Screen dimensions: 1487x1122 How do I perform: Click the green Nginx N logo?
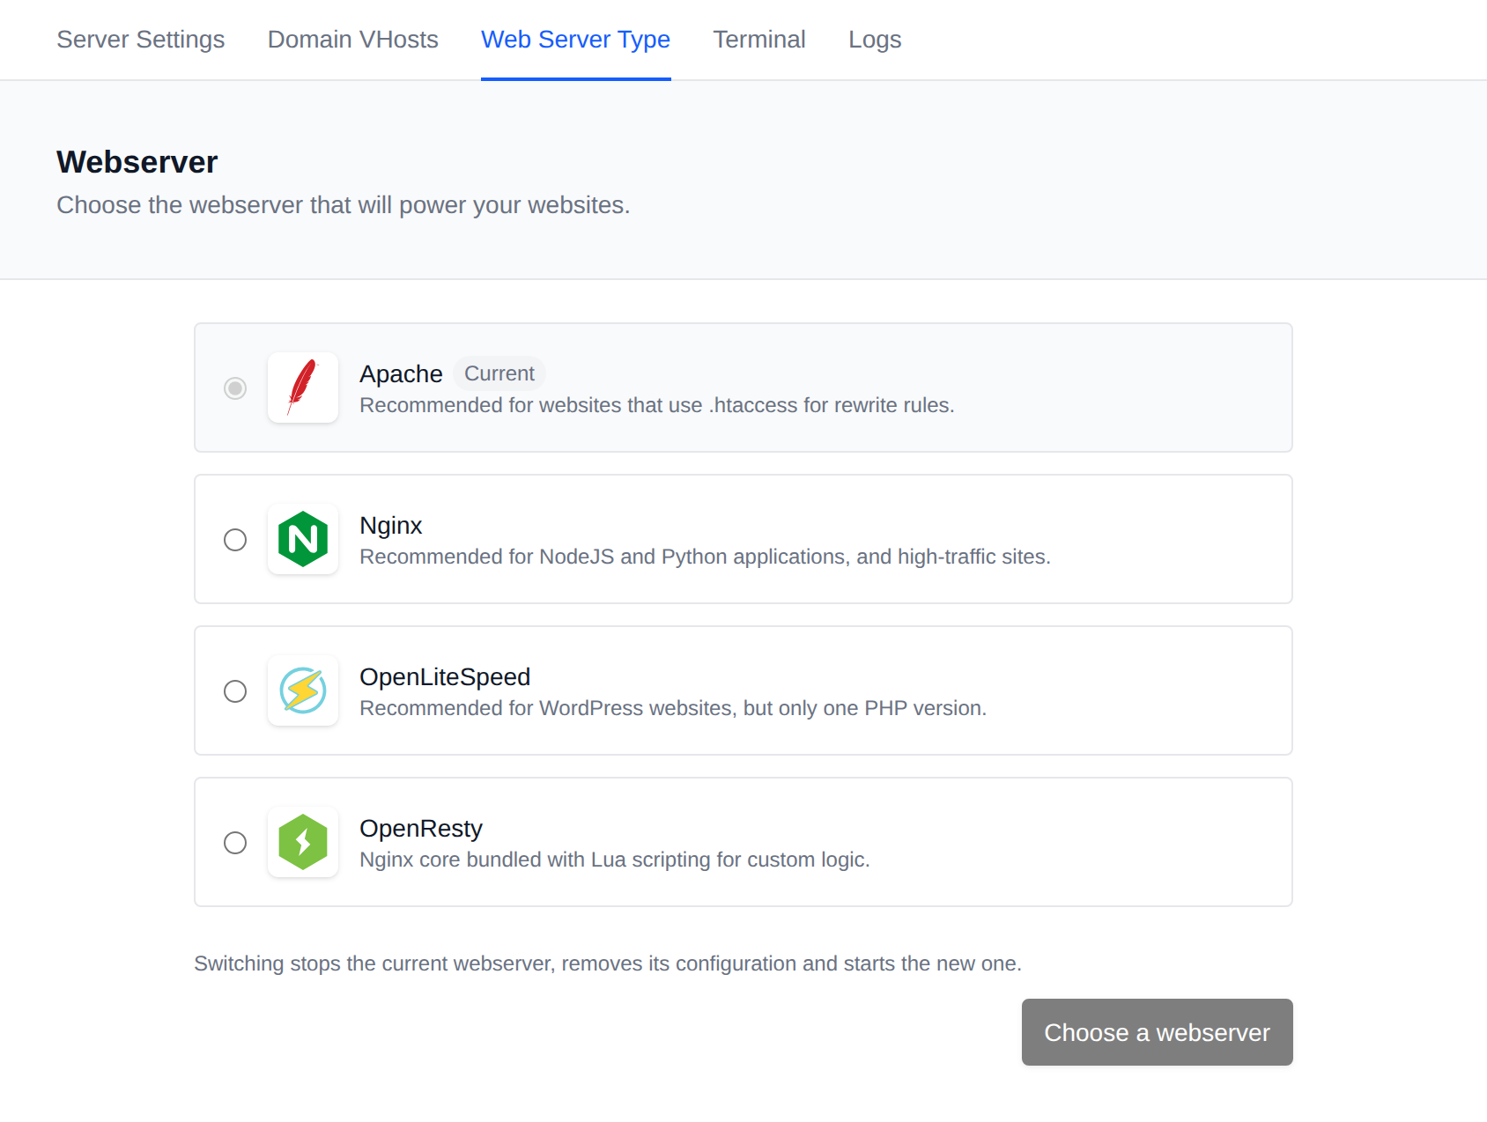click(x=303, y=539)
